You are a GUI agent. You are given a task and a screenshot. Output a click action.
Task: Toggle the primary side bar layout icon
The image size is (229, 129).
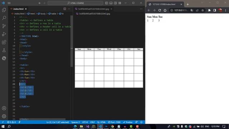[x=107, y=3]
